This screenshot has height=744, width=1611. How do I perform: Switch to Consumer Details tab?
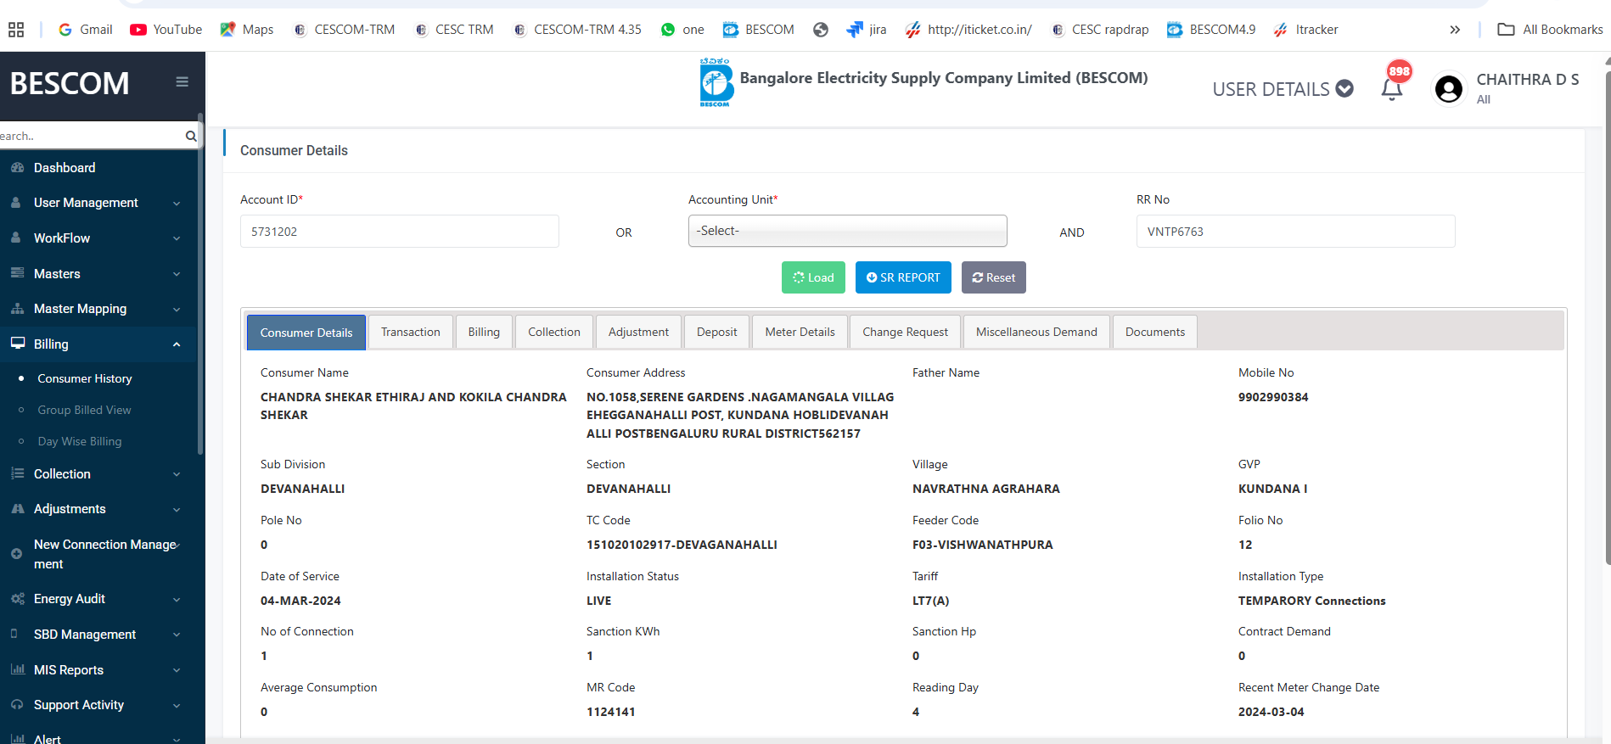tap(306, 333)
